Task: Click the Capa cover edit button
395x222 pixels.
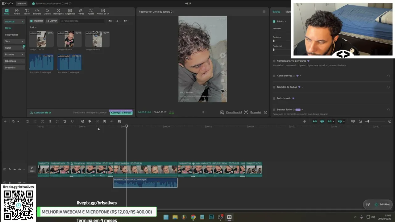Action: (x=32, y=169)
